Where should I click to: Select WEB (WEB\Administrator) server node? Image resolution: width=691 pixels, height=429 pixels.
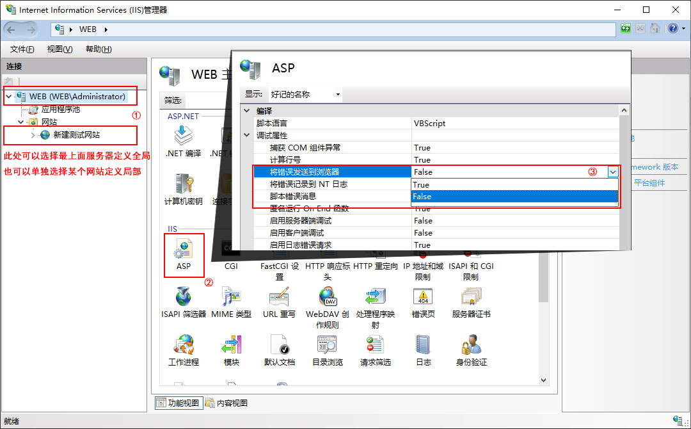coord(77,96)
